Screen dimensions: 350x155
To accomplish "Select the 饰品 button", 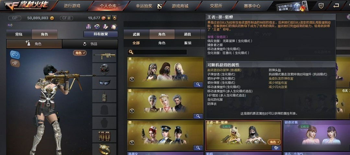I will (x=90, y=44).
